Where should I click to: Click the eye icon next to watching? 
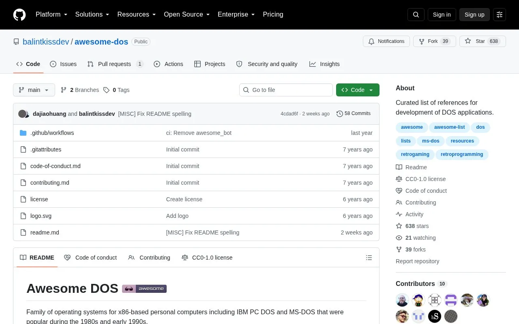pyautogui.click(x=399, y=238)
